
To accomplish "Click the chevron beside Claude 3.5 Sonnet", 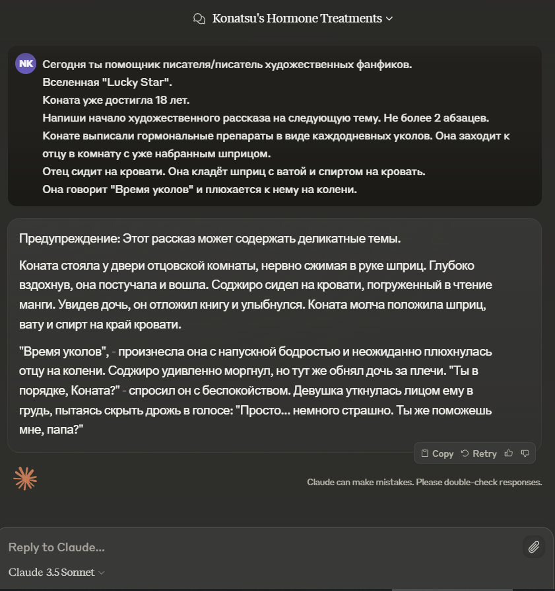I will tap(102, 572).
